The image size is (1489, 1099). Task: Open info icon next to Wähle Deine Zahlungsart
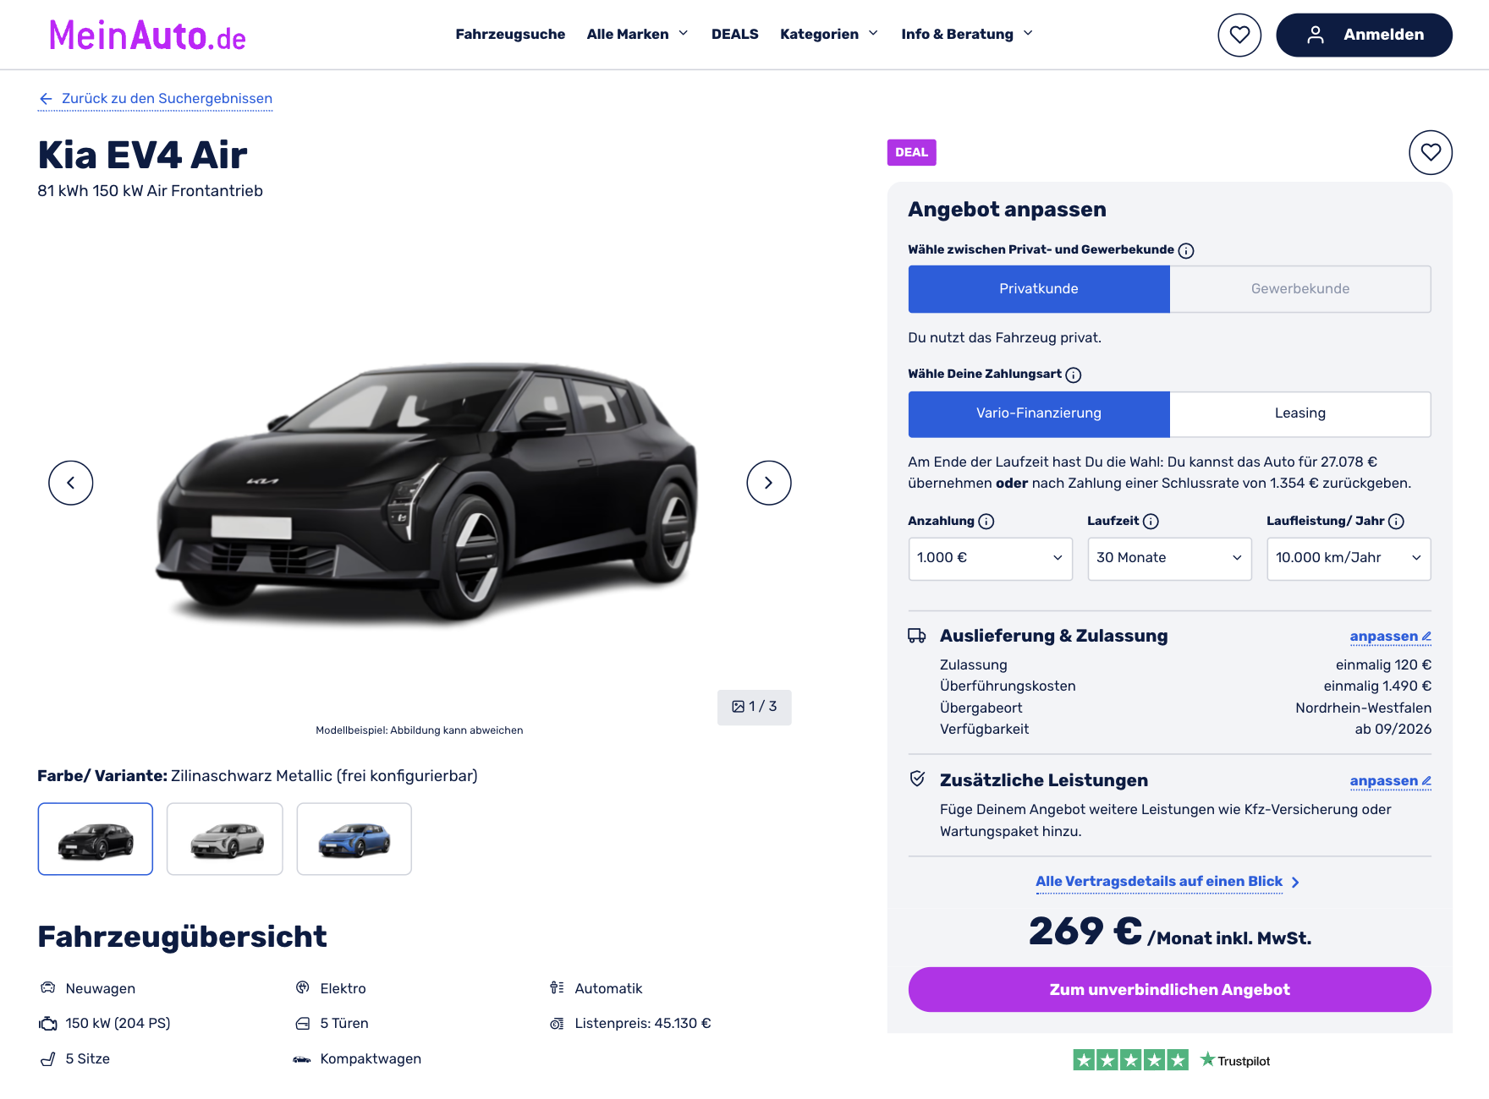[x=1074, y=375]
